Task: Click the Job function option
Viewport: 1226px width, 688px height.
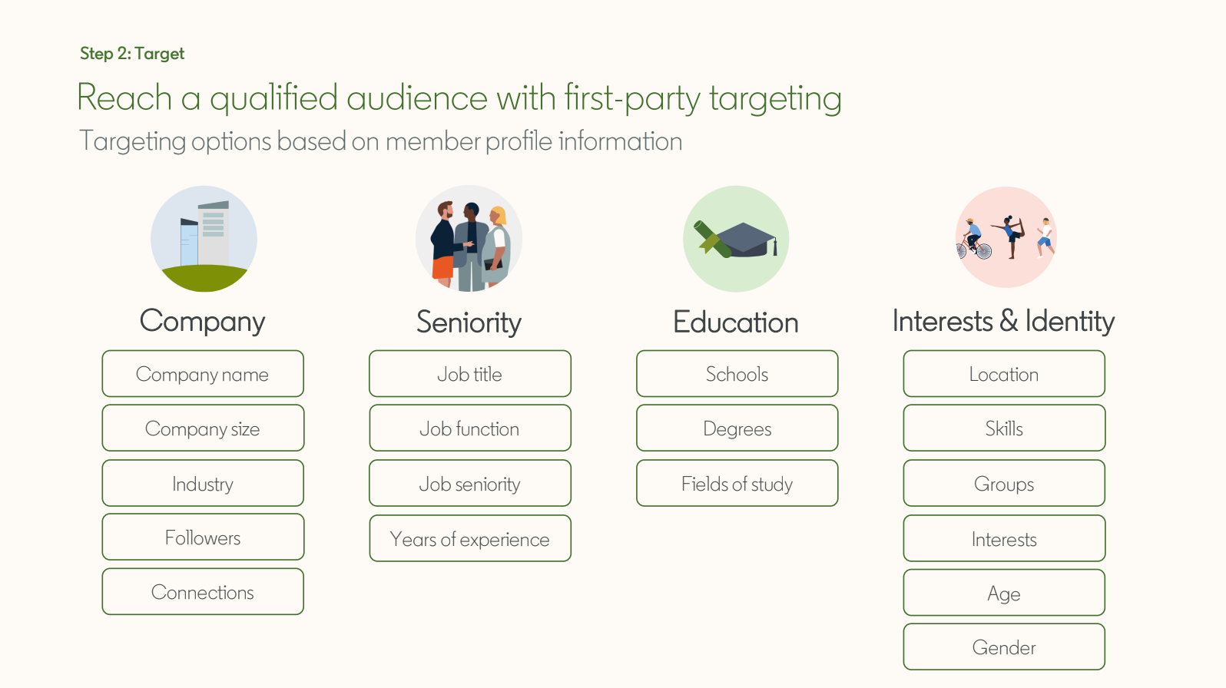Action: click(x=469, y=428)
